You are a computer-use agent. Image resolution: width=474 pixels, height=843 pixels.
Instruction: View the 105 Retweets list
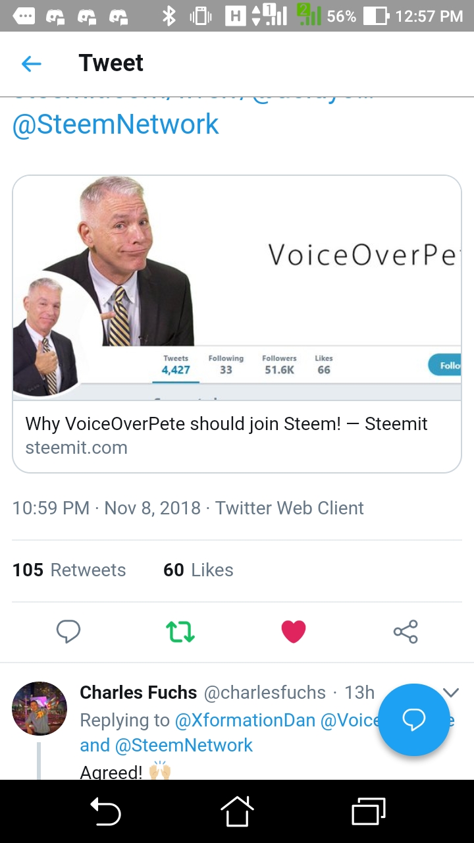[x=69, y=570]
